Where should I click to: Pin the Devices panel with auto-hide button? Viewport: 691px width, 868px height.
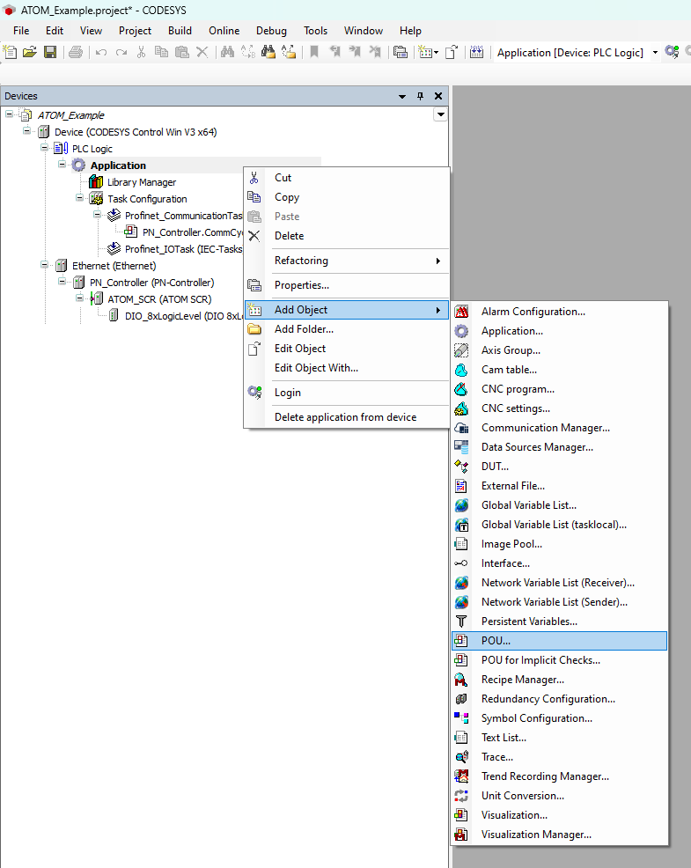coord(420,96)
